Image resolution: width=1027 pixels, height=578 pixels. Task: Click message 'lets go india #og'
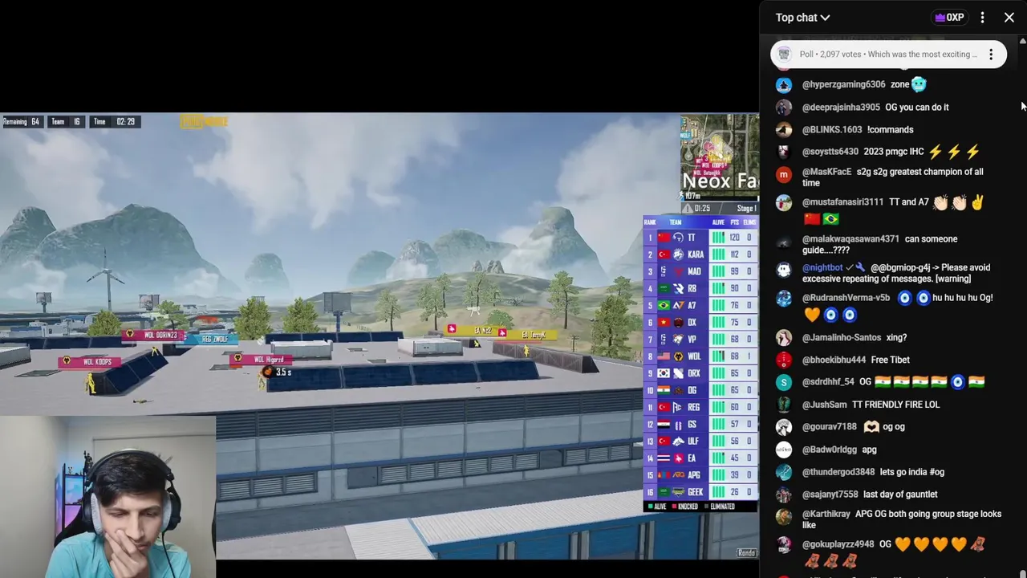coord(911,472)
